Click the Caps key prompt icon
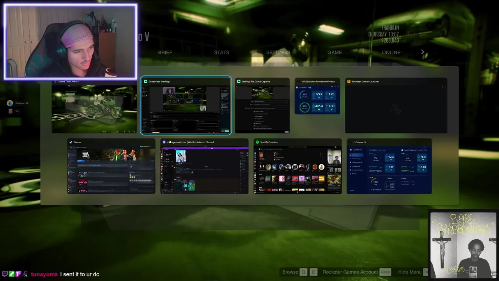This screenshot has height=281, width=499. point(385,272)
